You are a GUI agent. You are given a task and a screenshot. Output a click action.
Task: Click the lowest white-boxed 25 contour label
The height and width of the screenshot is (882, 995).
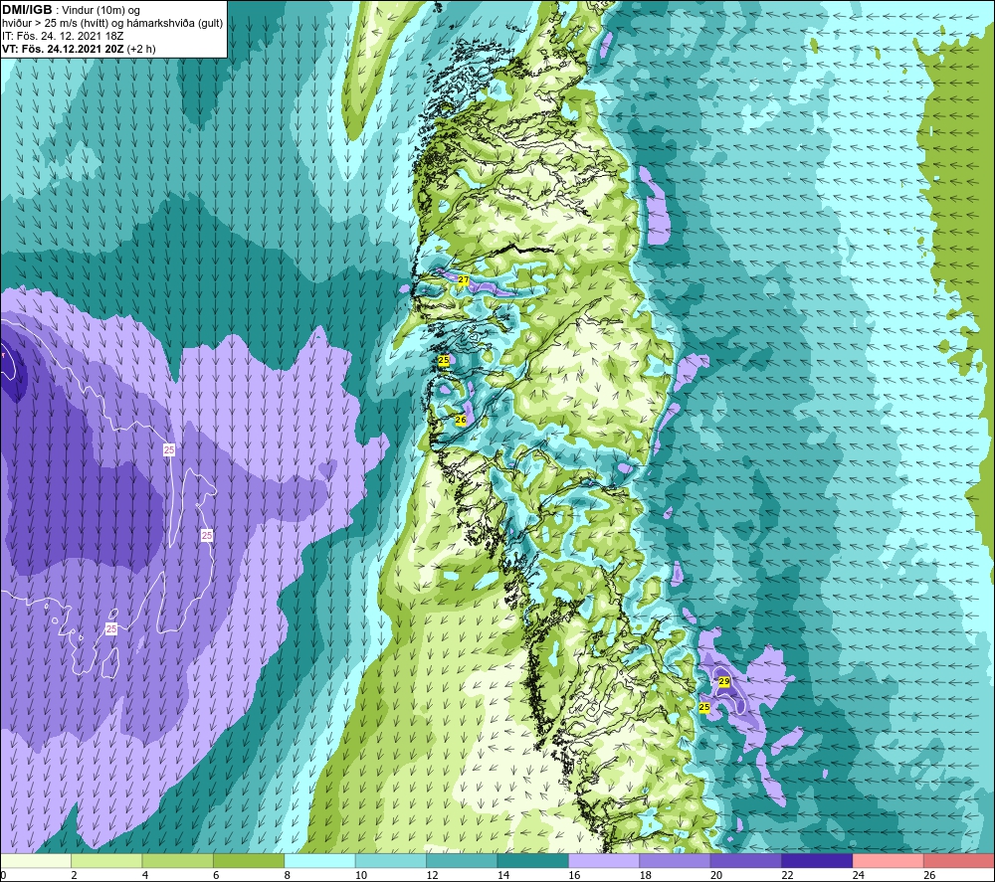pyautogui.click(x=111, y=629)
